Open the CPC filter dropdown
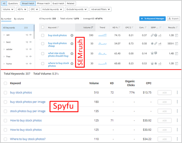This screenshot has width=182, height=143. pyautogui.click(x=34, y=9)
